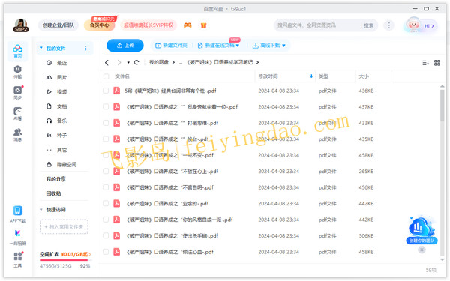
Task: Expand the 快捷访问 section
Action: click(x=41, y=210)
